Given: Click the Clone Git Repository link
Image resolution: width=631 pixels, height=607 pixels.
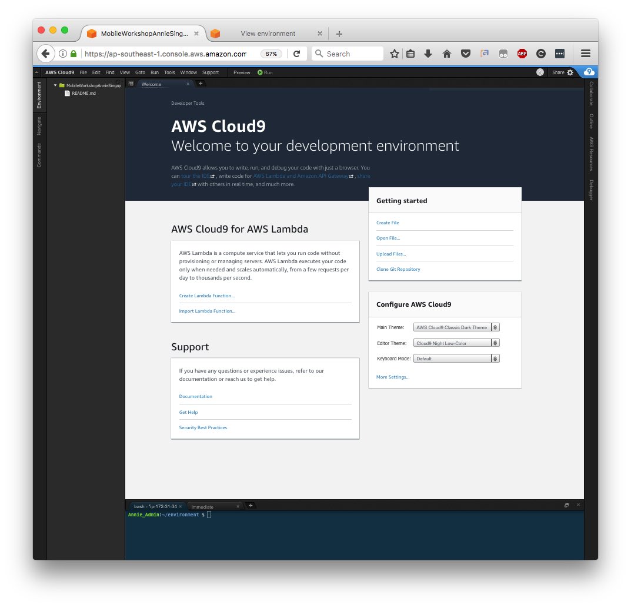Looking at the screenshot, I should point(398,269).
